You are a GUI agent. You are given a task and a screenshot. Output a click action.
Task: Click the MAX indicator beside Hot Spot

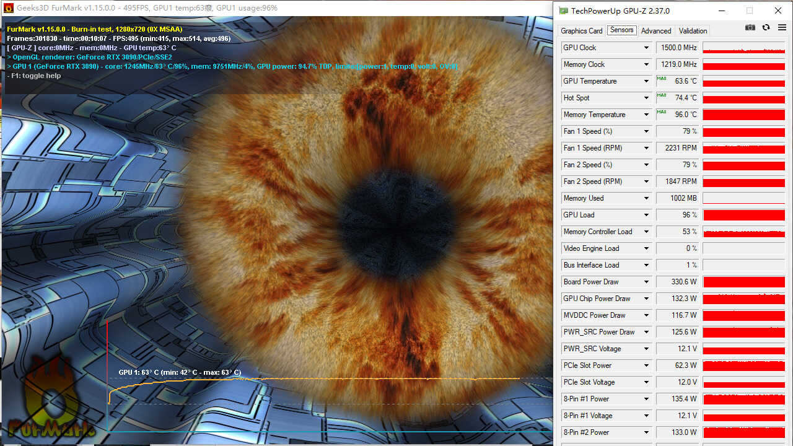point(662,95)
